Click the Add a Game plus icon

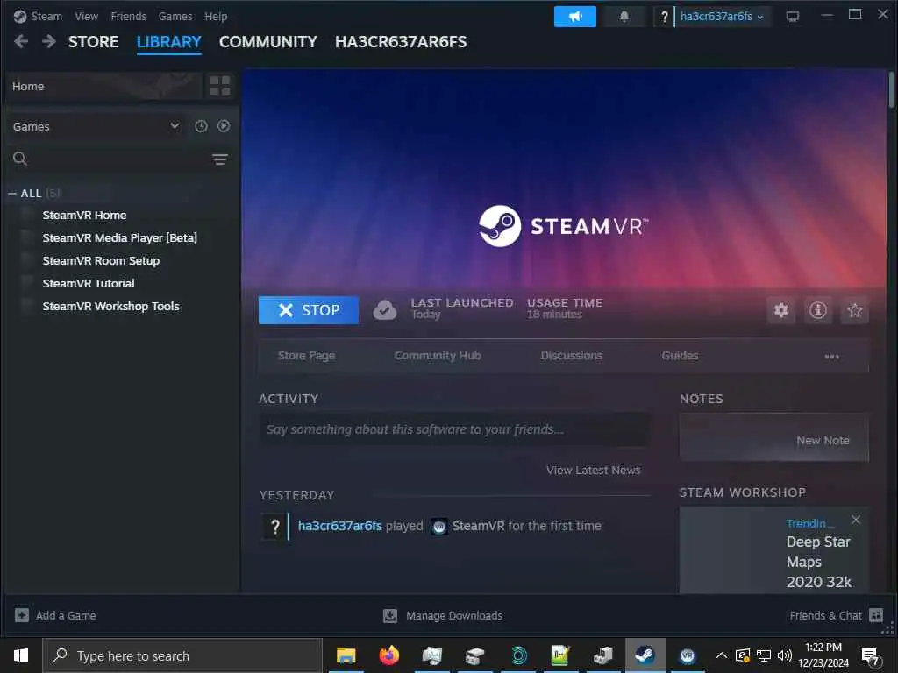click(22, 615)
